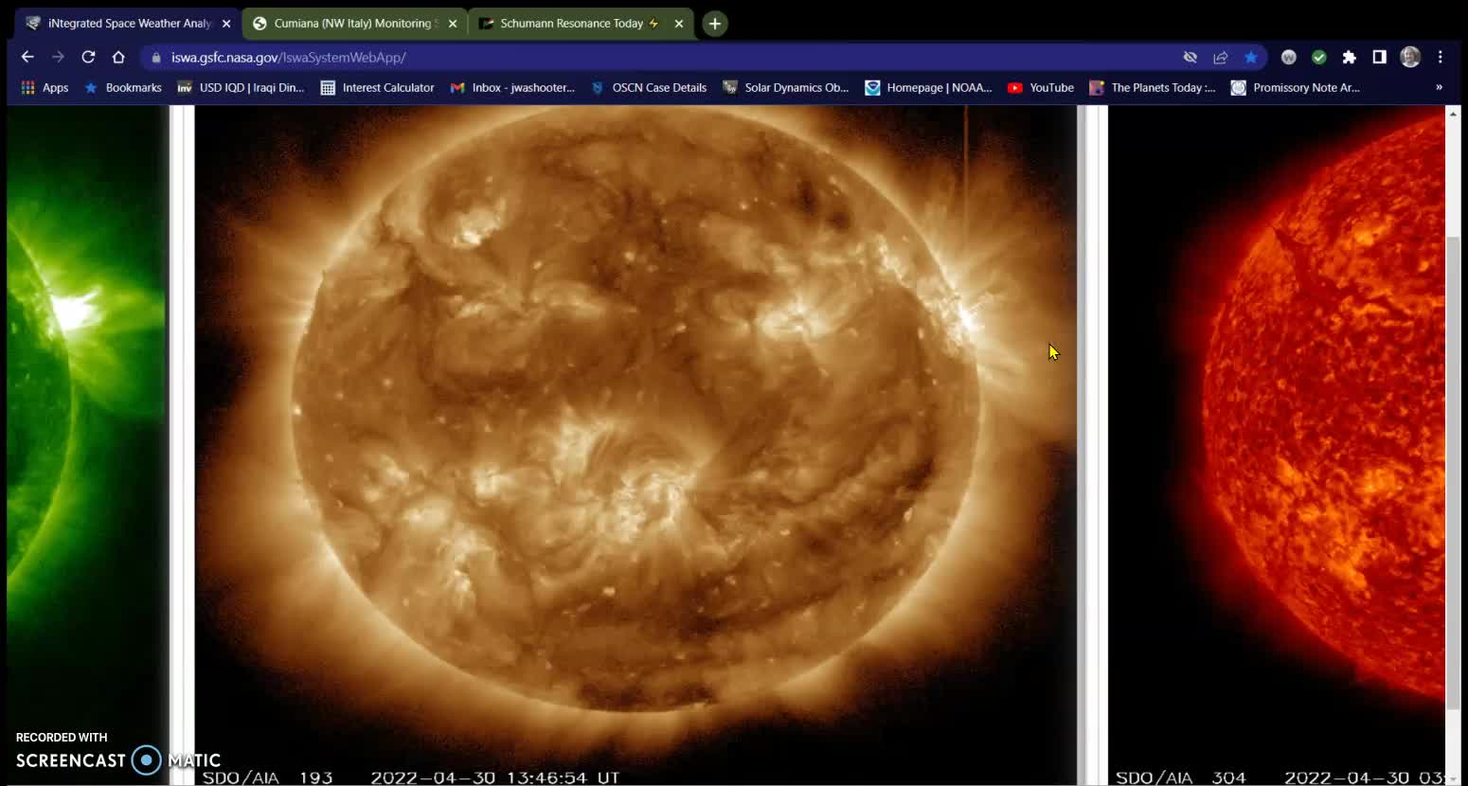The height and width of the screenshot is (786, 1468).
Task: Open a new browser tab
Action: coord(715,24)
